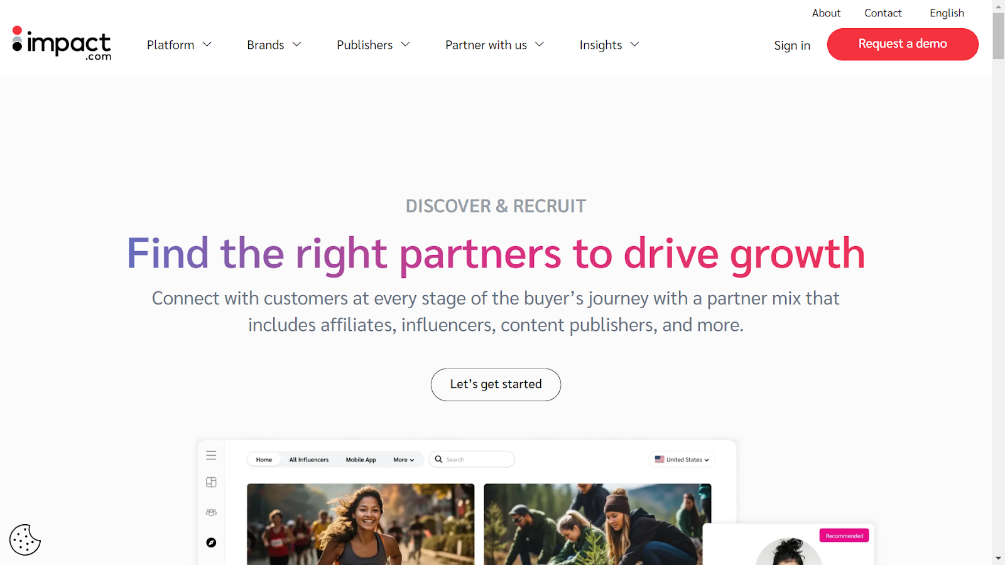This screenshot has width=1005, height=565.
Task: Click the people group icon in mockup sidebar
Action: pos(211,512)
